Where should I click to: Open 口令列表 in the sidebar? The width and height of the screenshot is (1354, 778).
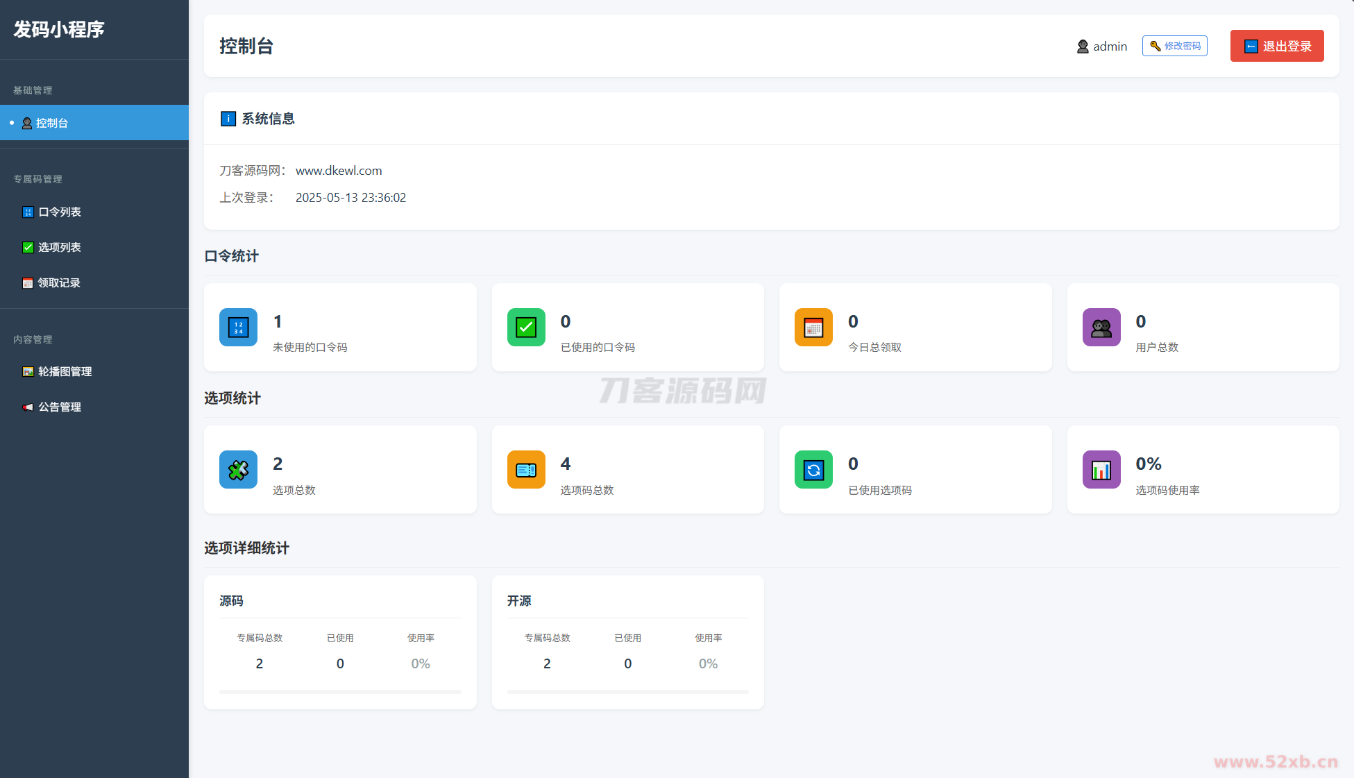(x=60, y=212)
